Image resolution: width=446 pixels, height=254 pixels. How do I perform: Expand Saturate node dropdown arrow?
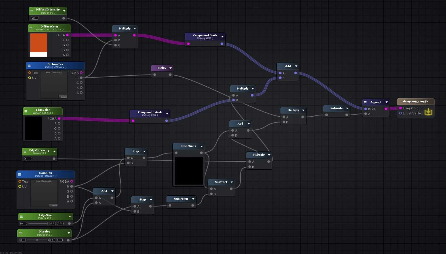(347, 108)
